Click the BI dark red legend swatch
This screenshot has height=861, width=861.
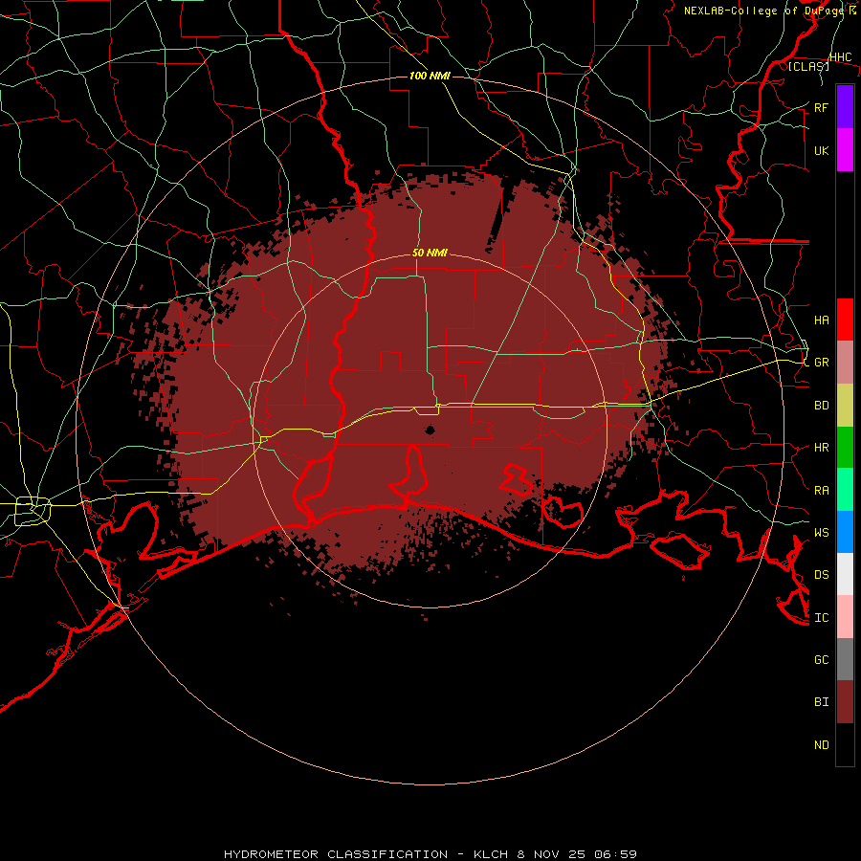pos(845,702)
